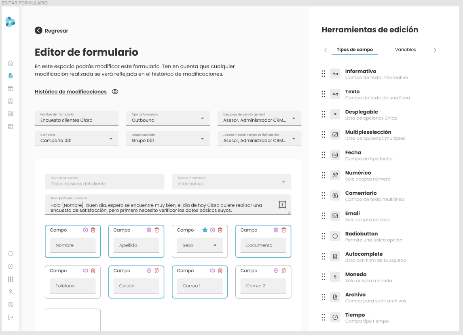The height and width of the screenshot is (335, 463).
Task: Select the Numérico field type icon
Action: (x=335, y=175)
